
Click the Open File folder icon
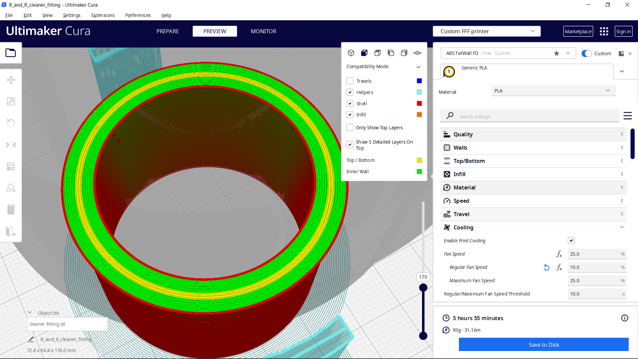click(x=11, y=53)
